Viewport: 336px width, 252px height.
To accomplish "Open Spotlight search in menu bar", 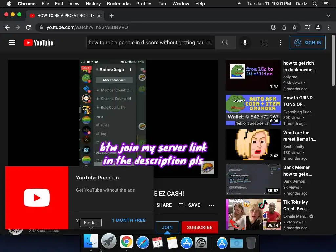I will [315, 4].
